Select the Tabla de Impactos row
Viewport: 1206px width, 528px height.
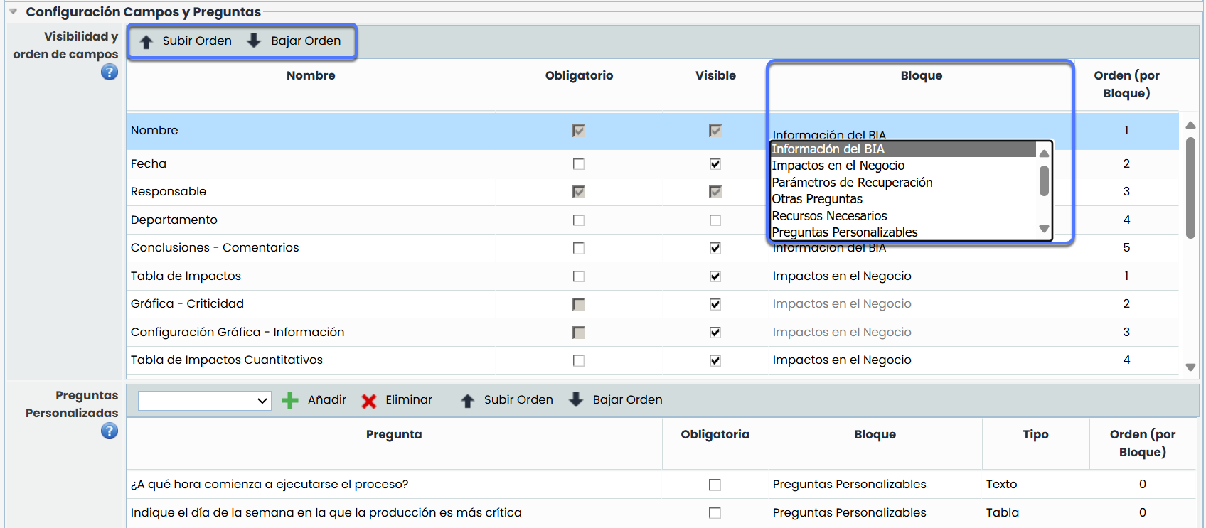(186, 276)
